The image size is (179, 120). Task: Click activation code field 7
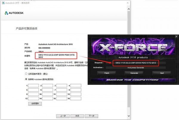62,90
